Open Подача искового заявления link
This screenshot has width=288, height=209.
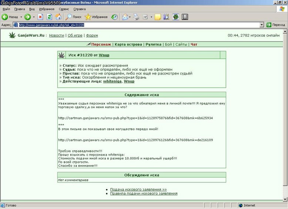[x=138, y=189]
